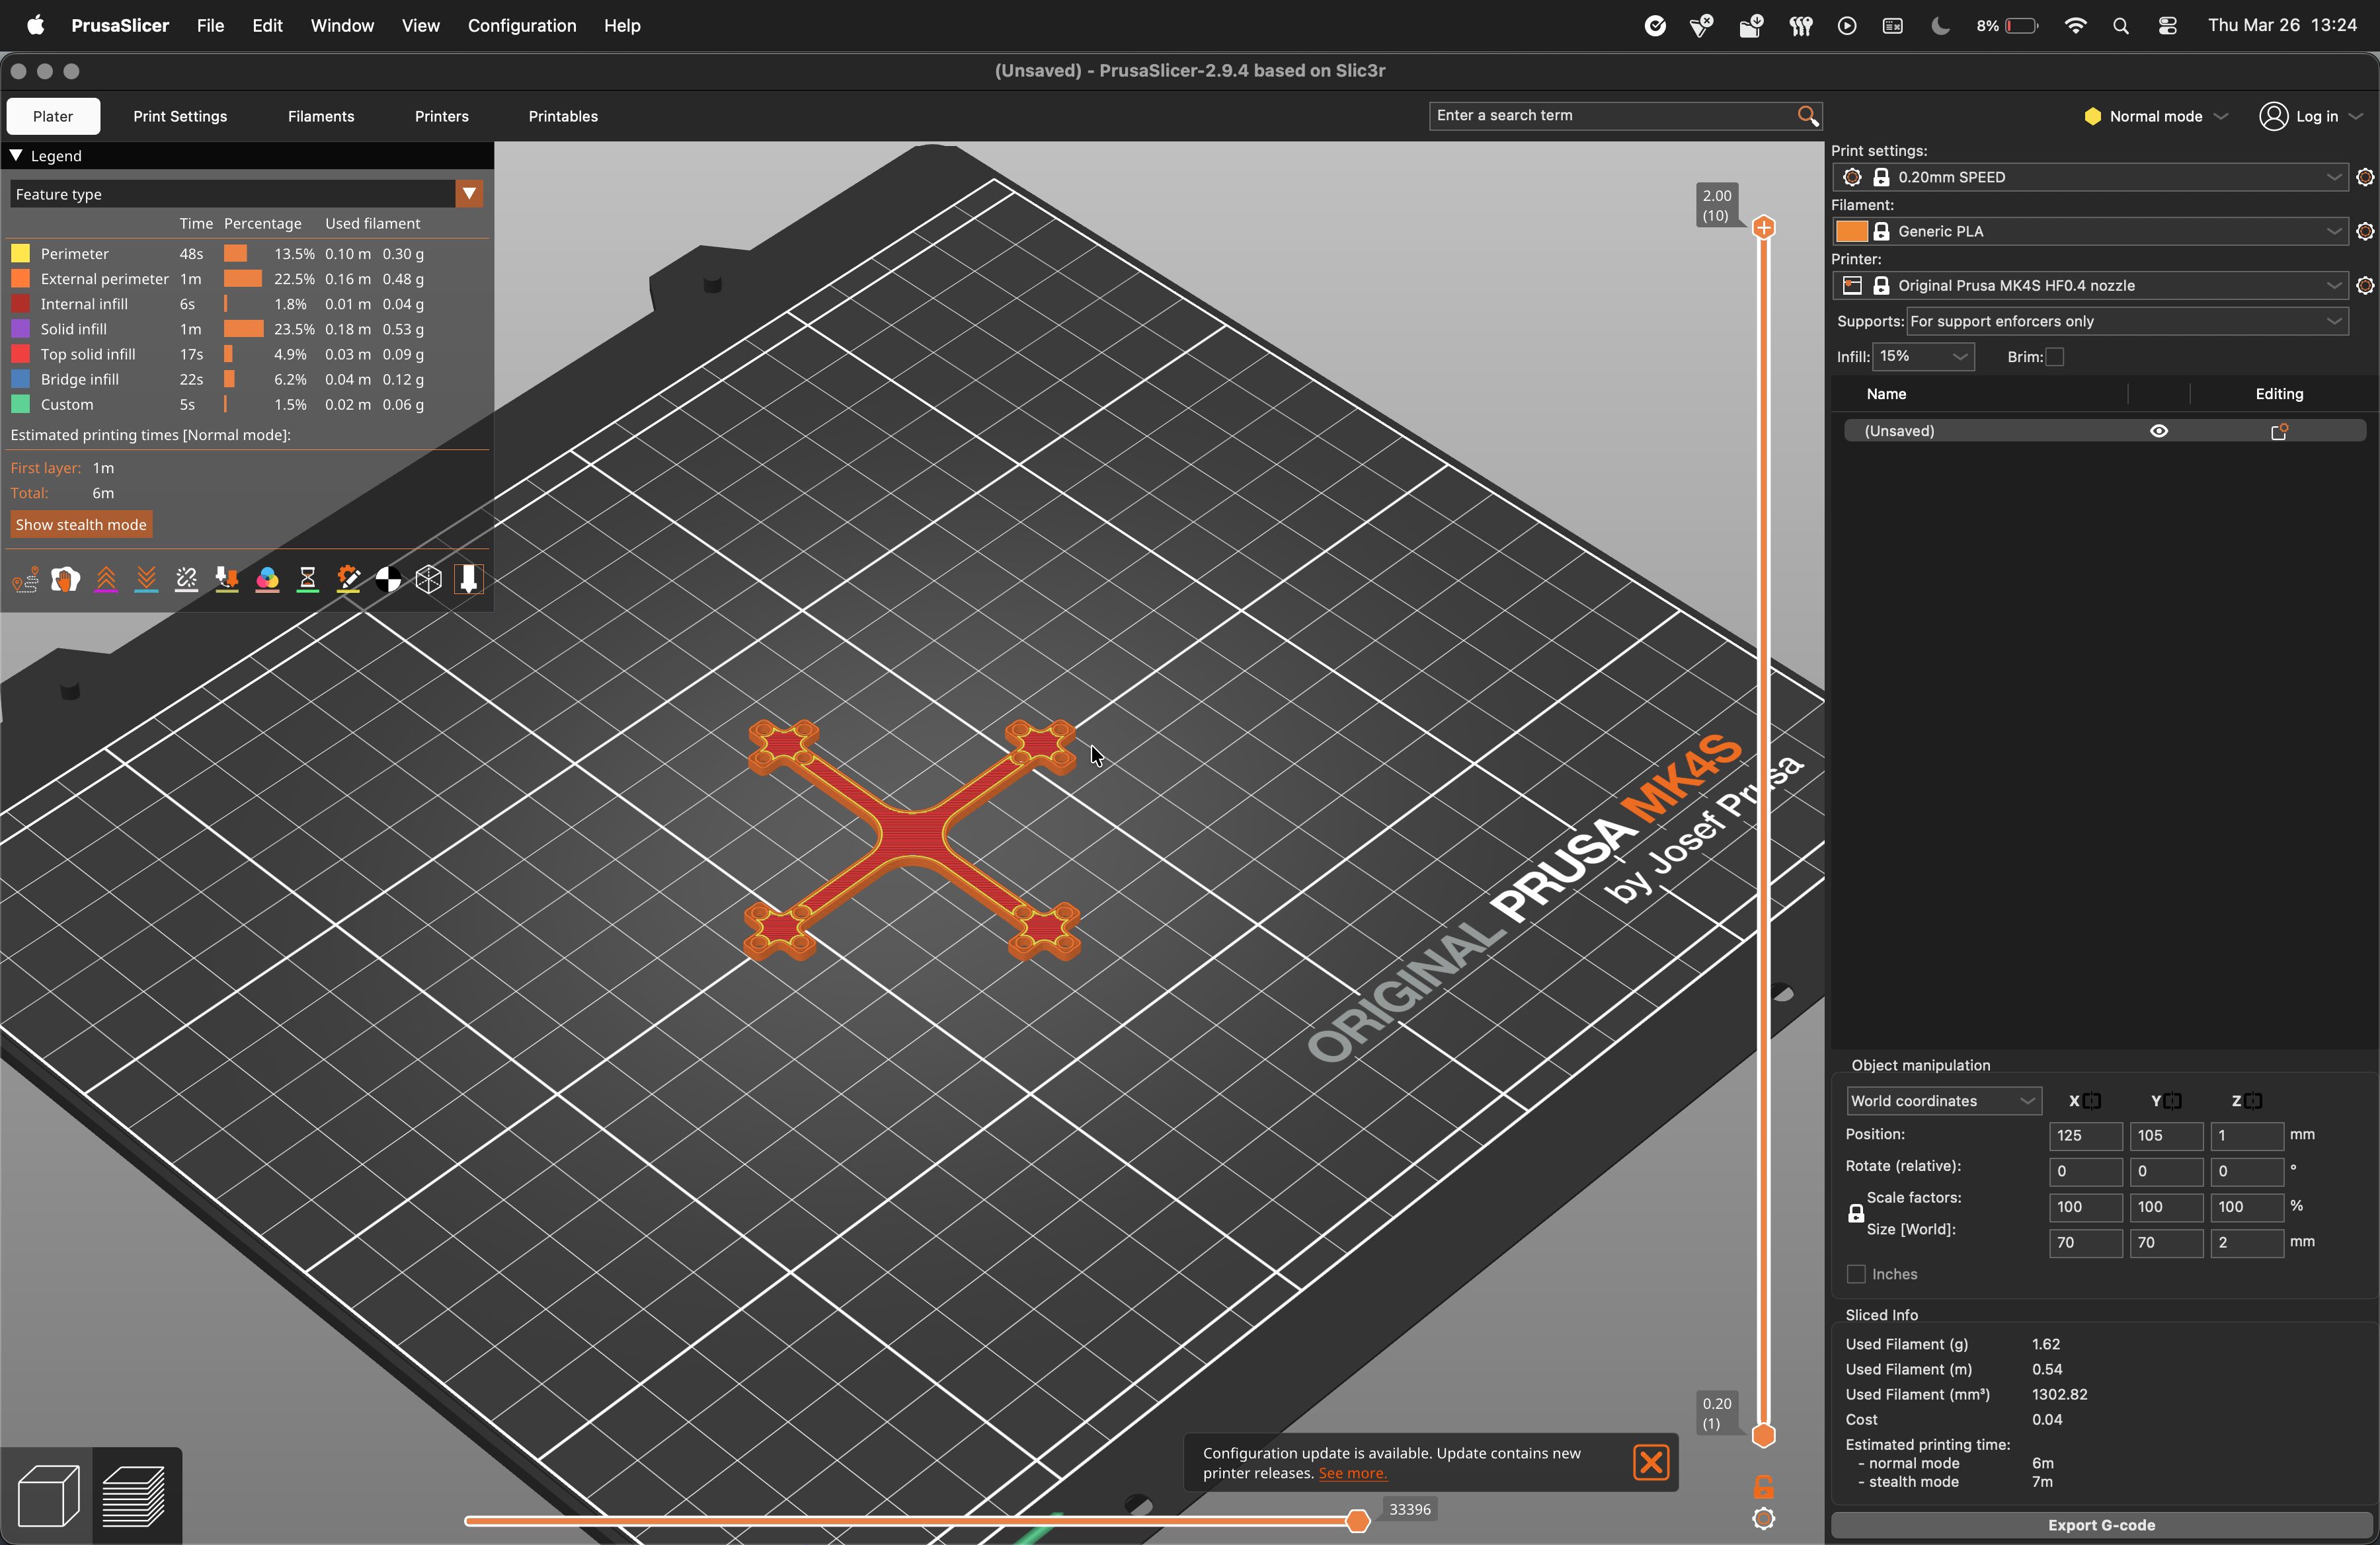Toggle center of mass indicator icon
The height and width of the screenshot is (1545, 2380).
388,580
